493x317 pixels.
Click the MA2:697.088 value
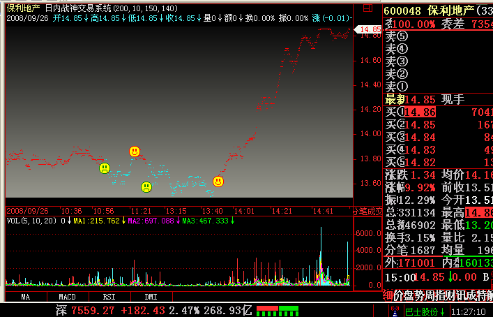point(151,221)
